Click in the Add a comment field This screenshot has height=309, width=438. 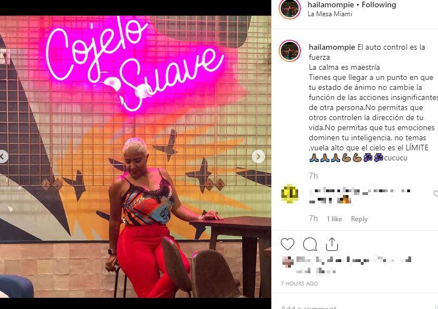(x=355, y=307)
